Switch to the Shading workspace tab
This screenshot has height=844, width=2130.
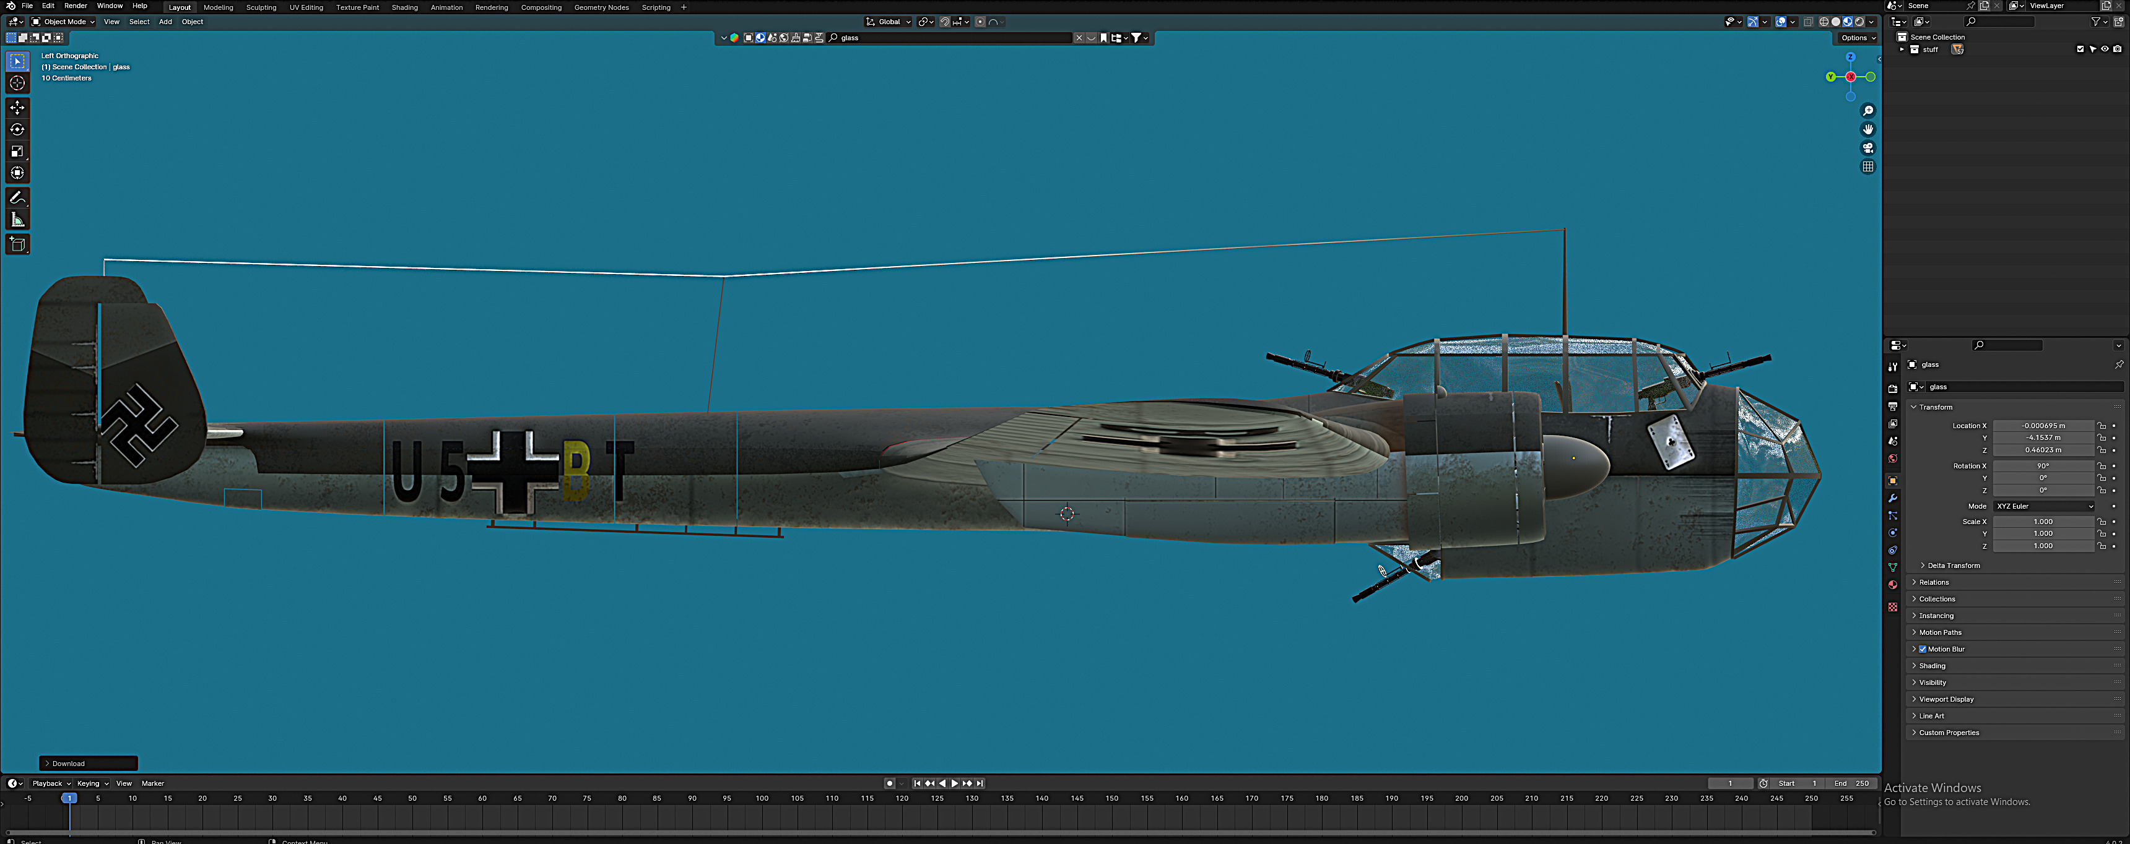[404, 7]
